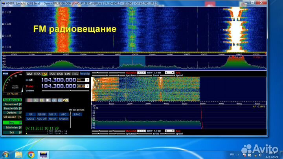Click the record button in playback controls
This screenshot has height=159, width=283.
(29, 100)
